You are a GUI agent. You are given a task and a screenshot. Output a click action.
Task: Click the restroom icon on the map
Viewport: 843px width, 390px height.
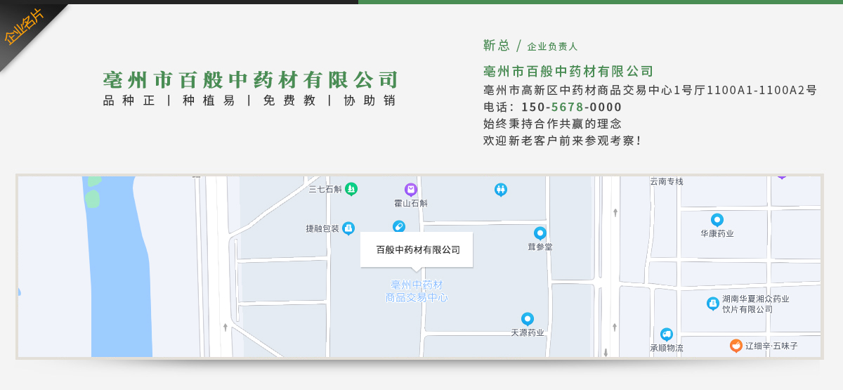[x=500, y=189]
